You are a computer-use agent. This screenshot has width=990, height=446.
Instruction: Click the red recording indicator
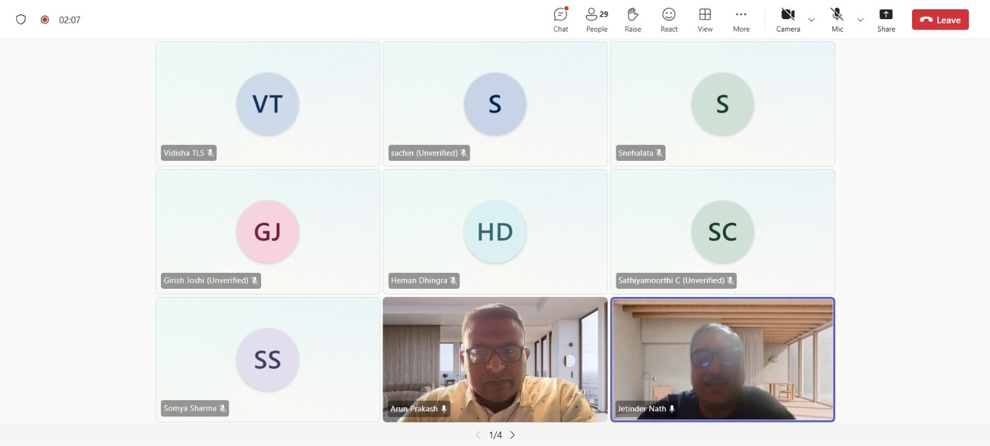[45, 19]
